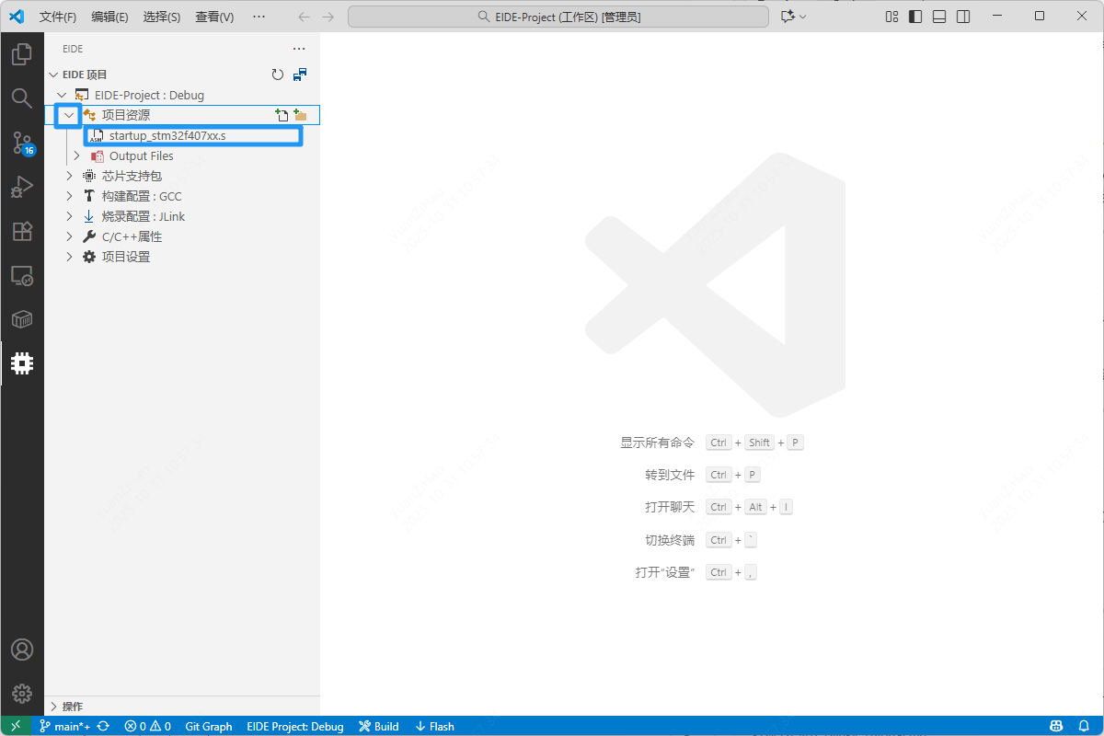The height and width of the screenshot is (736, 1104).
Task: Toggle the bottom panel visibility
Action: pyautogui.click(x=938, y=17)
